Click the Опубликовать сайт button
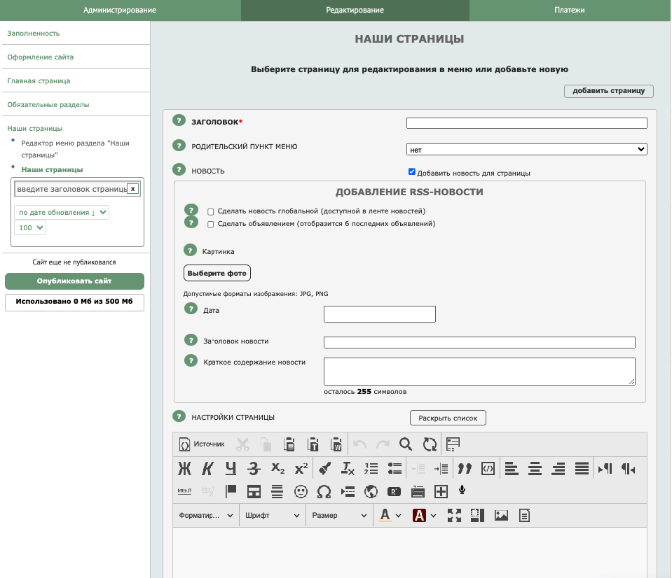The image size is (672, 578). (74, 281)
